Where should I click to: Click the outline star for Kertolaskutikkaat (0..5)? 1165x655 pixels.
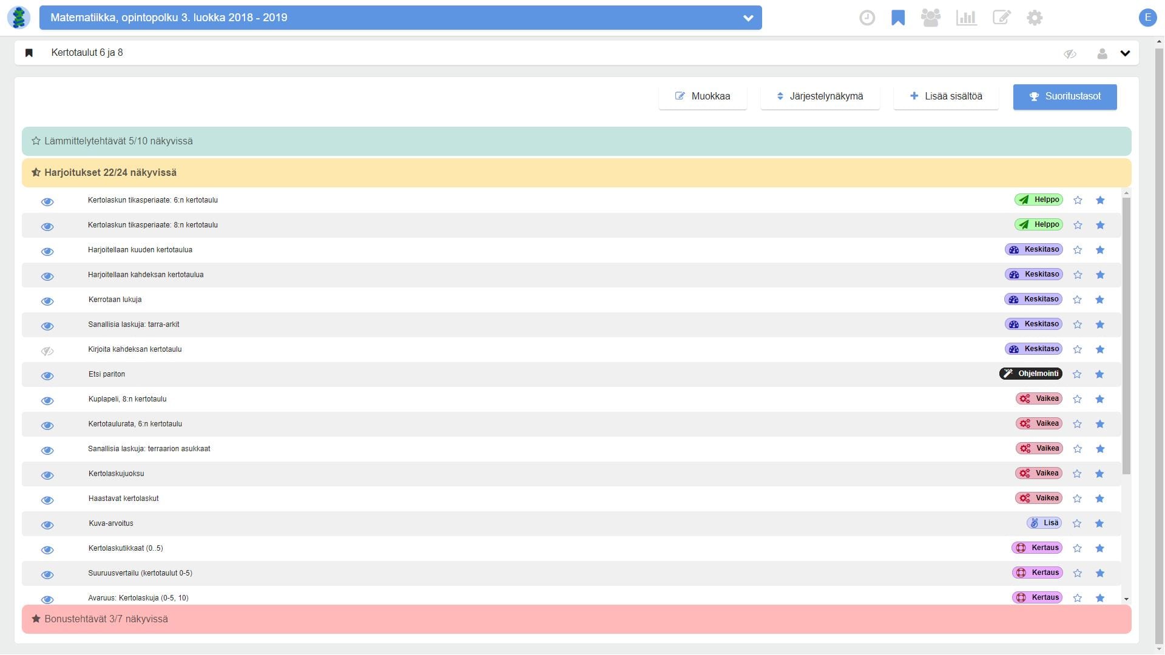1077,548
